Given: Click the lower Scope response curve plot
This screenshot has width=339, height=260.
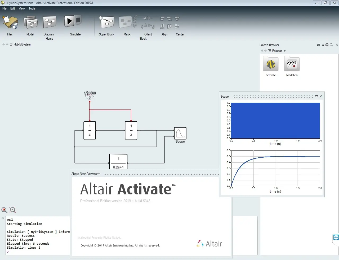Looking at the screenshot, I should 276,168.
